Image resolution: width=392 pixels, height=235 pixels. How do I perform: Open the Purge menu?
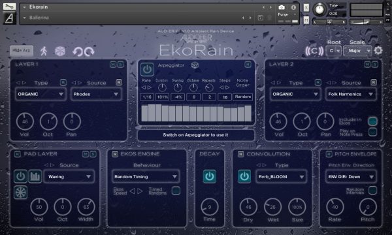(x=287, y=14)
